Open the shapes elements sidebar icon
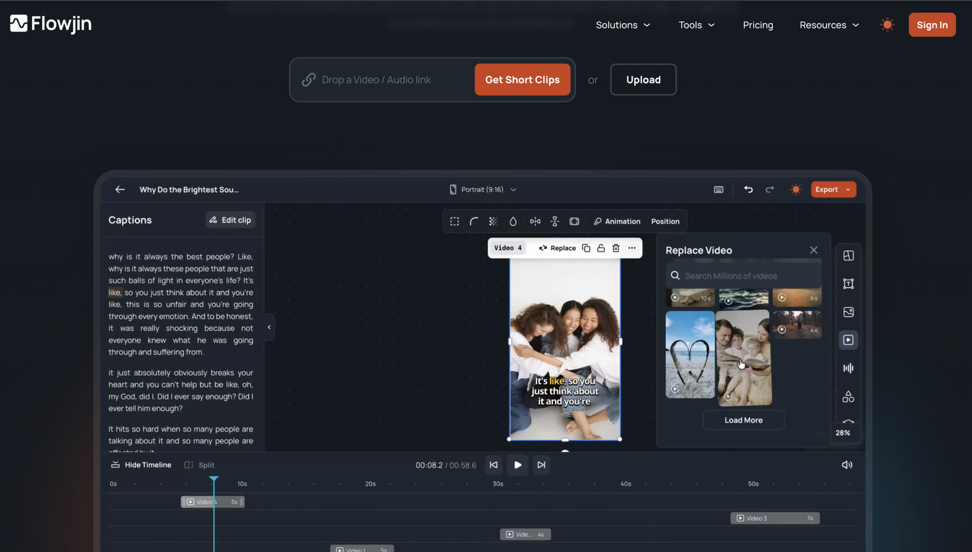This screenshot has height=552, width=972. [x=849, y=397]
